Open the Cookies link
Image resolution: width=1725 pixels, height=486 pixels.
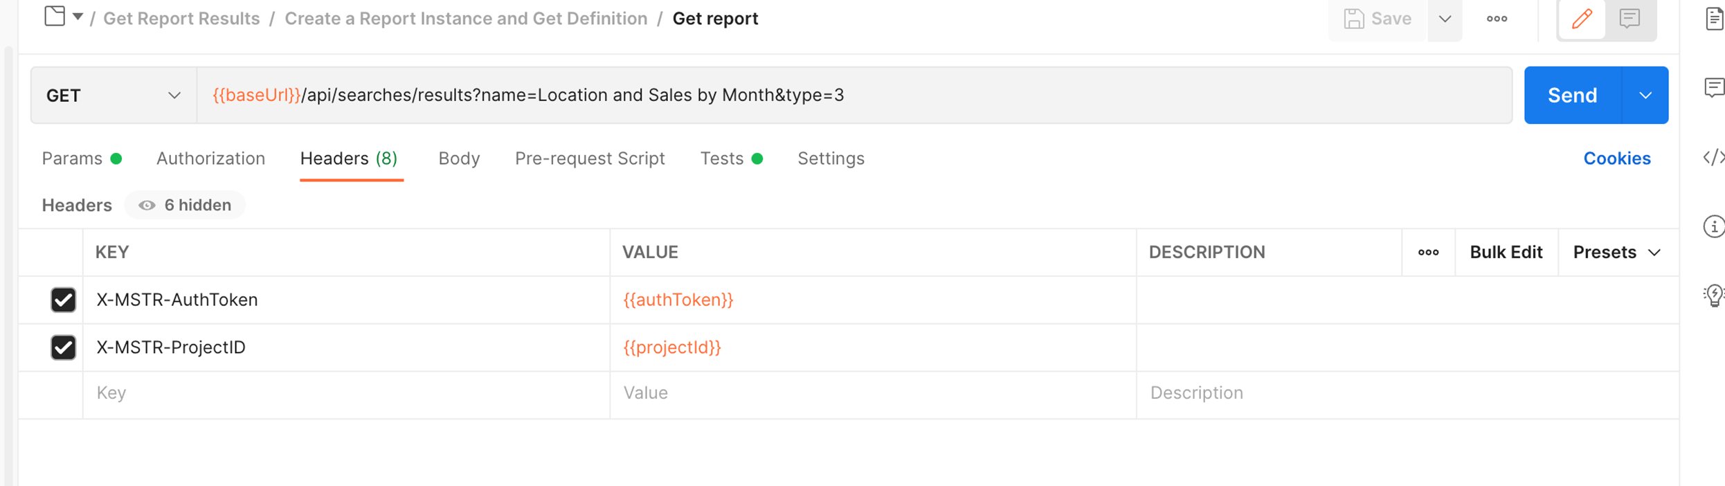point(1616,159)
